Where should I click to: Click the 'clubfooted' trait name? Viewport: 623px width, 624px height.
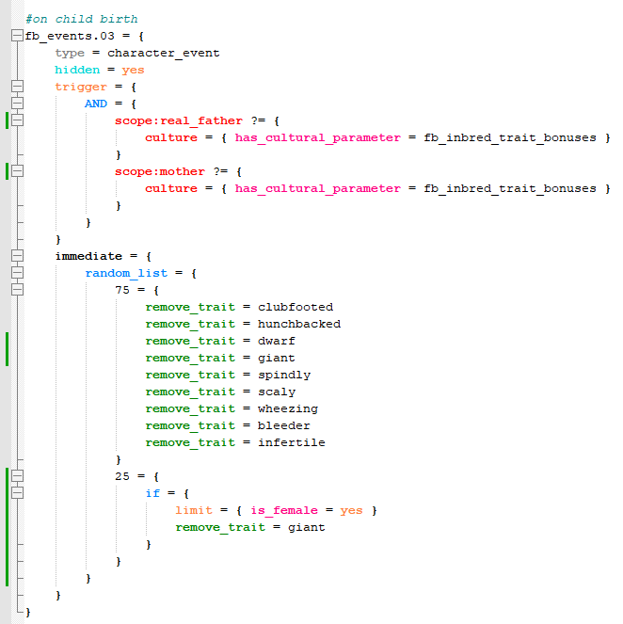[296, 307]
